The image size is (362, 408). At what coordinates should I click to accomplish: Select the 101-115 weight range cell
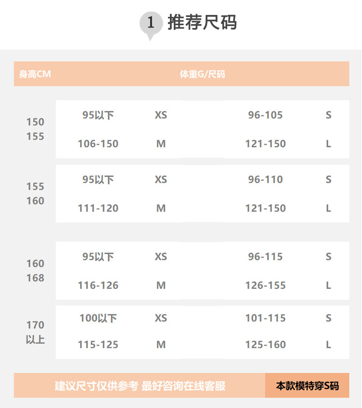click(265, 318)
